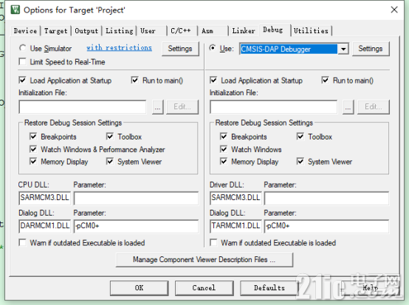Open the simulator Settings button
This screenshot has height=305, width=409.
180,49
